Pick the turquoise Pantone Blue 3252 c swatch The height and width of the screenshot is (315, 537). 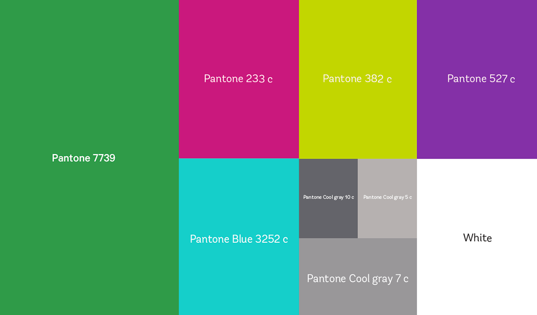point(239,237)
